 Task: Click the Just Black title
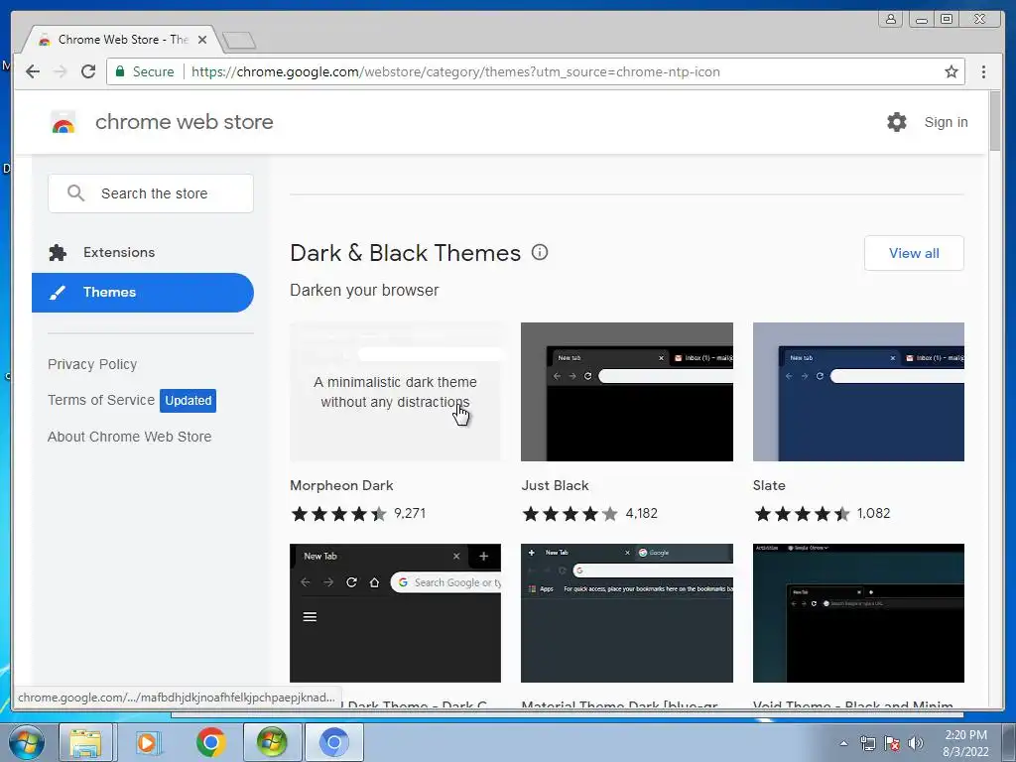coord(556,485)
